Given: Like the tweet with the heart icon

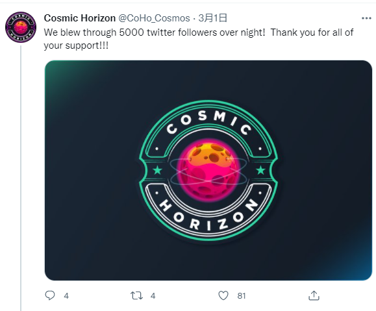Looking at the screenshot, I should click(x=223, y=295).
